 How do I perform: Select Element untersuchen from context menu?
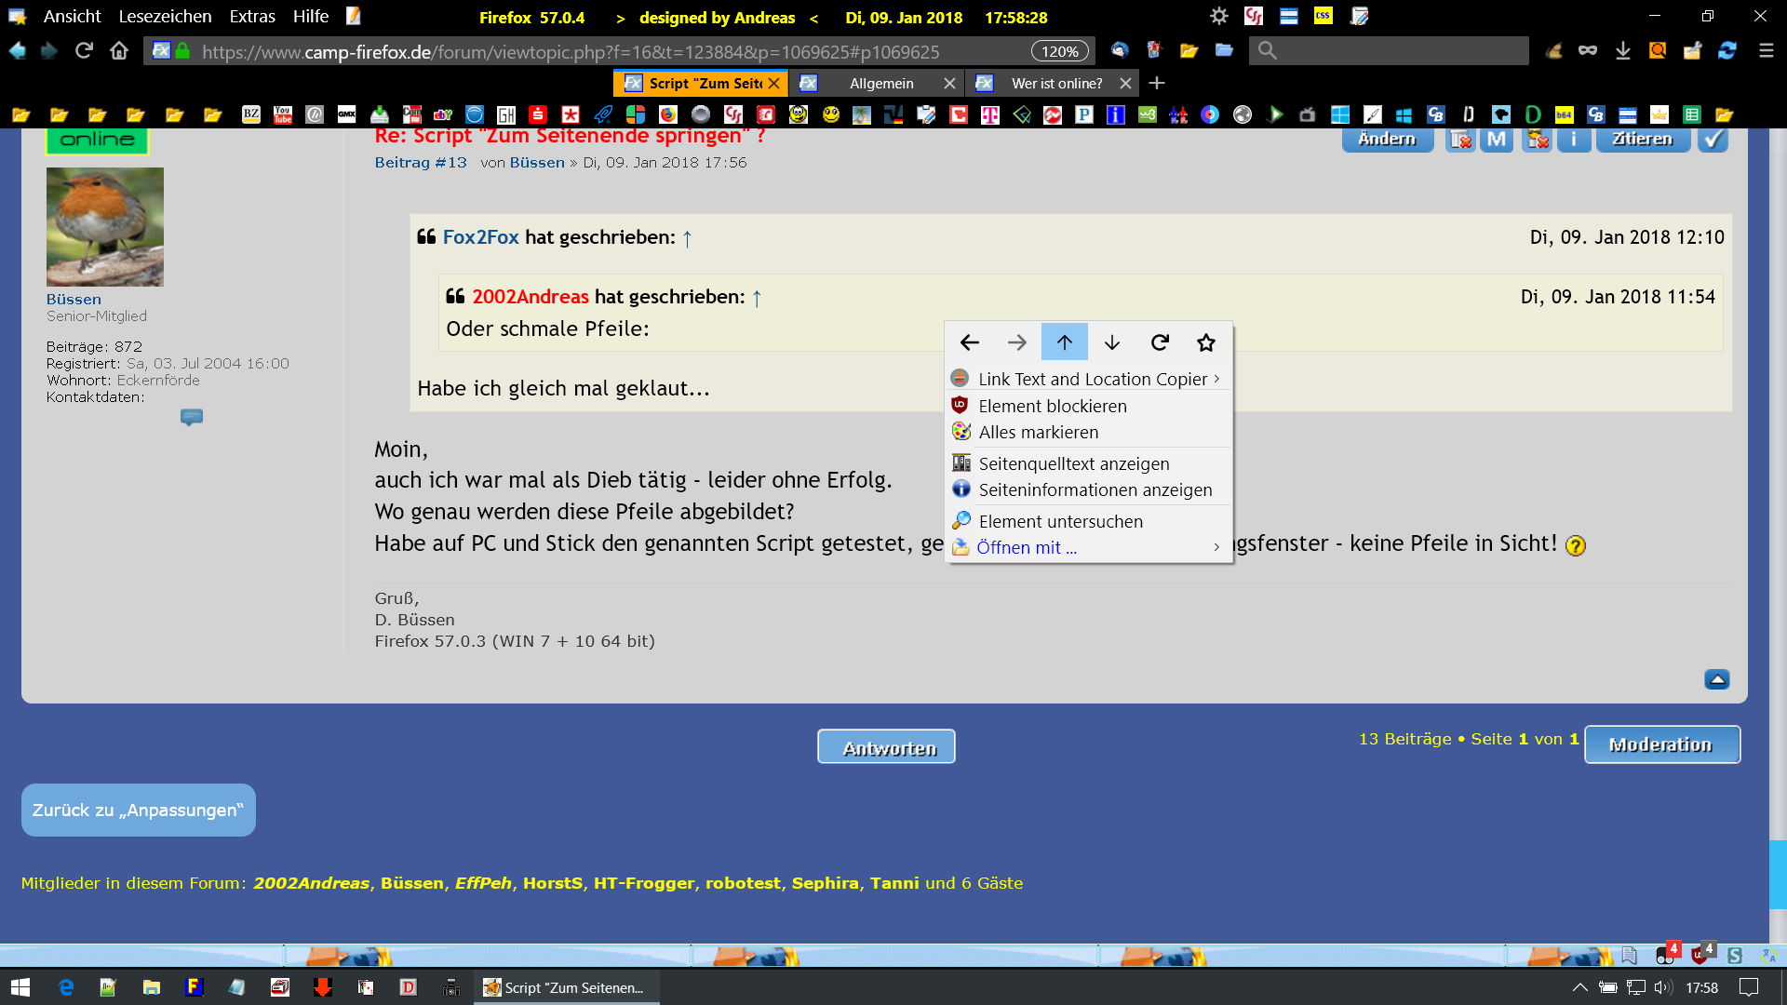[1060, 521]
